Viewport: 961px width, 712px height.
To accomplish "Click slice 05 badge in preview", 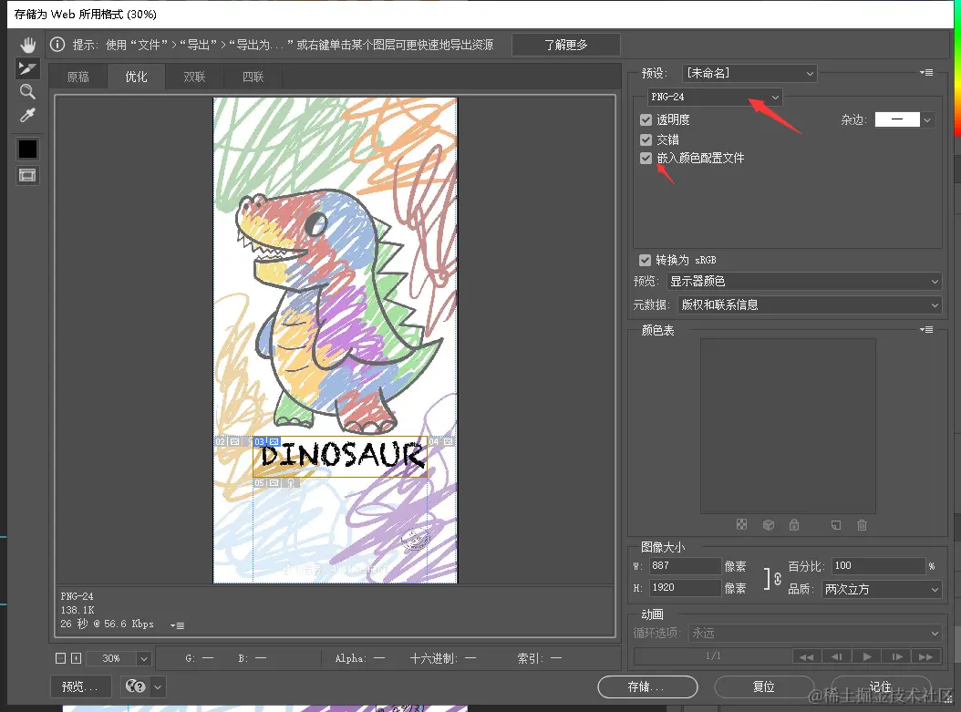I will [x=266, y=483].
